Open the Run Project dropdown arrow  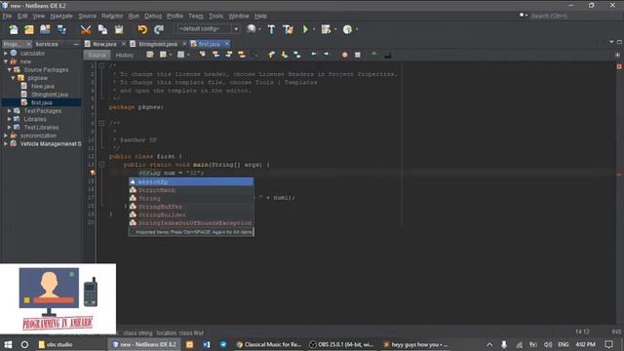(314, 29)
